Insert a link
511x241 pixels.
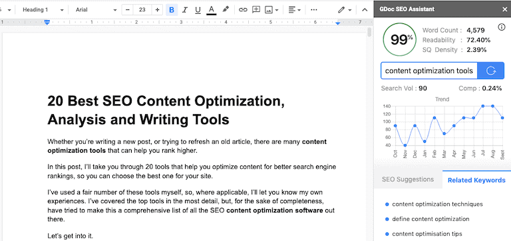coord(243,10)
